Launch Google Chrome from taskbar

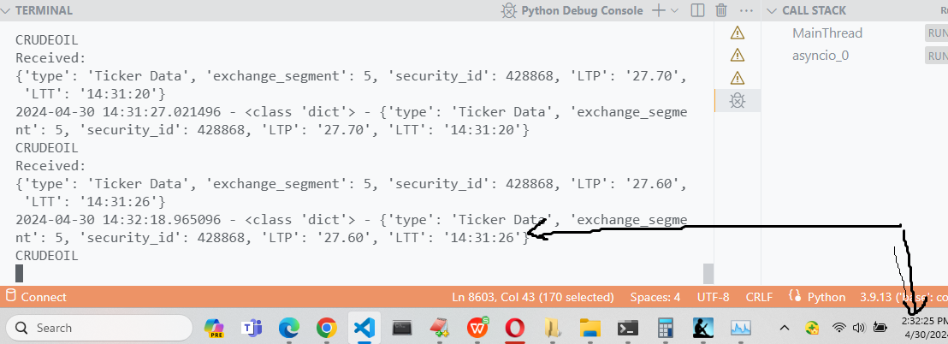click(x=326, y=328)
